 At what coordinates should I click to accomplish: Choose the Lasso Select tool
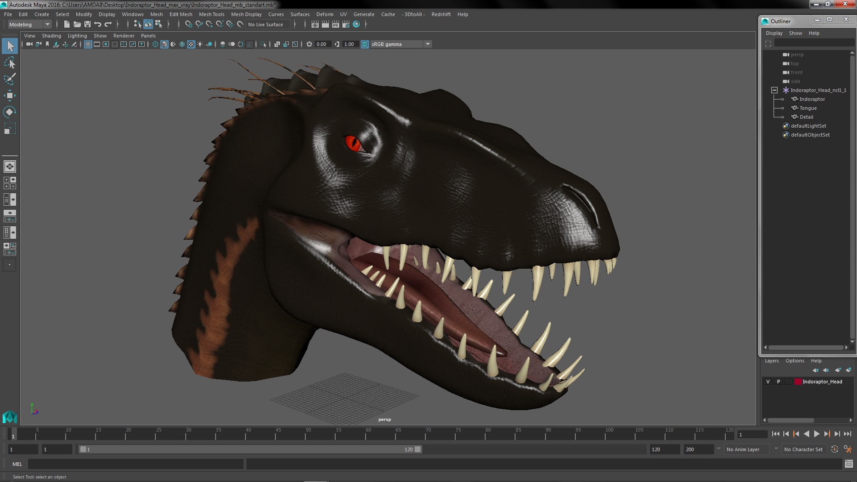pos(10,62)
